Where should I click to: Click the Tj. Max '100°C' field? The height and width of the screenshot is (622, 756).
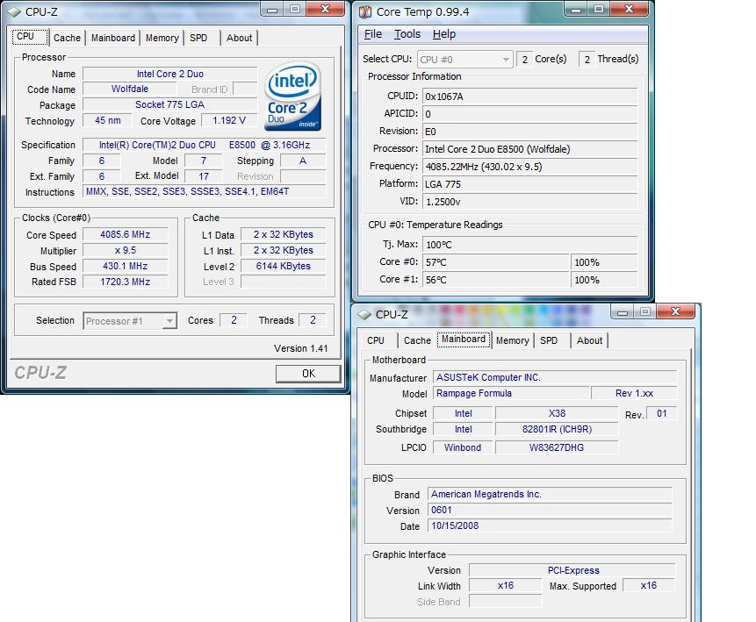(x=529, y=245)
